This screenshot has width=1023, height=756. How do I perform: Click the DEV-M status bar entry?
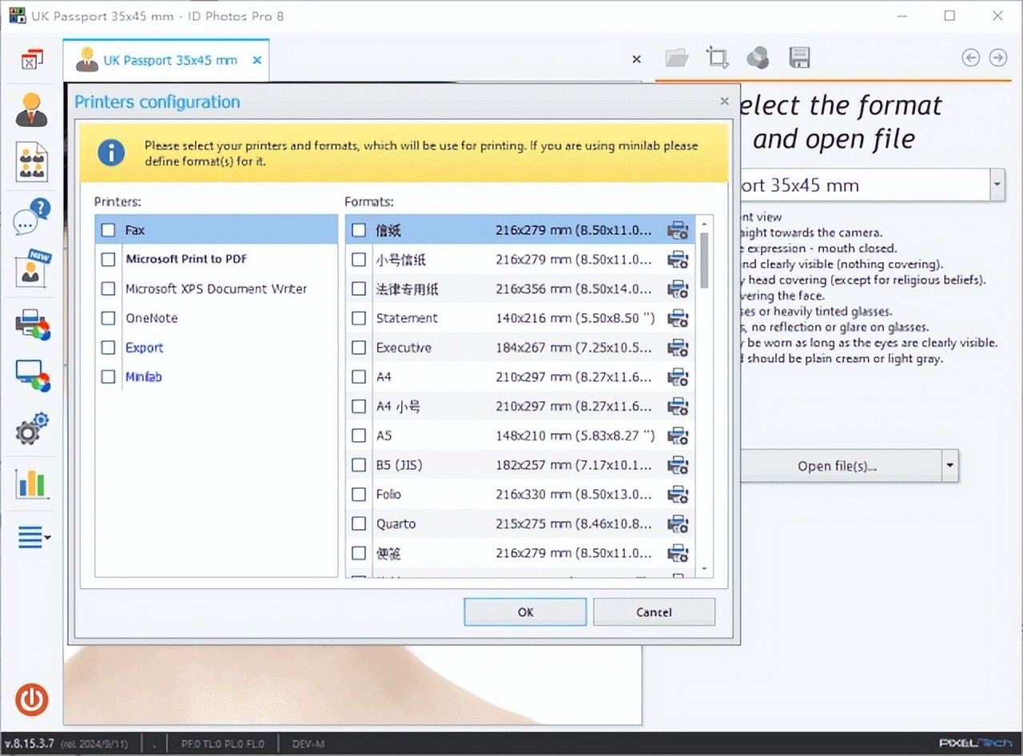click(308, 744)
